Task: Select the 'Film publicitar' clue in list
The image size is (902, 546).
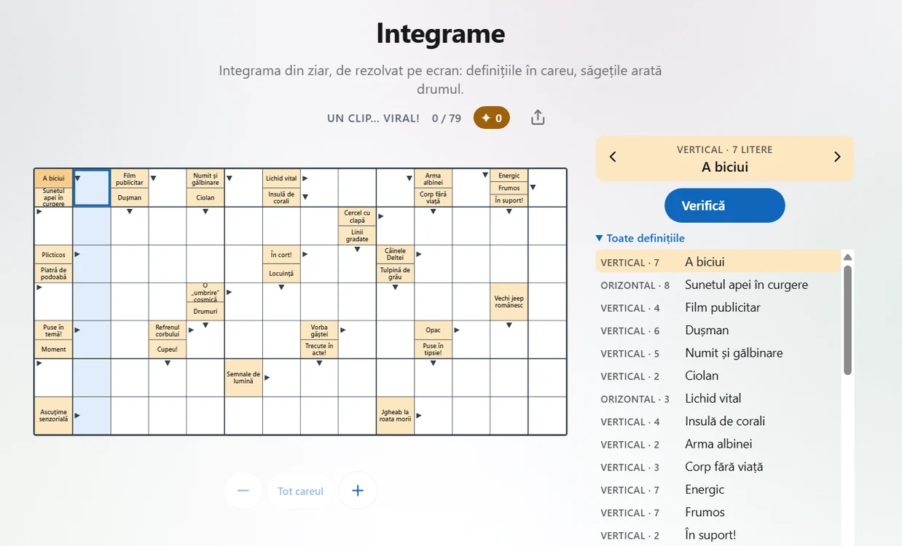Action: [718, 307]
